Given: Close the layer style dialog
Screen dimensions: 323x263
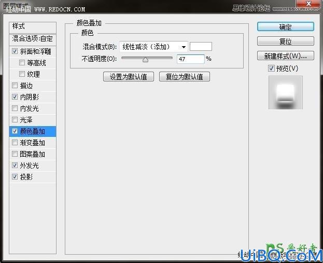Looking at the screenshot, I should (308, 4).
